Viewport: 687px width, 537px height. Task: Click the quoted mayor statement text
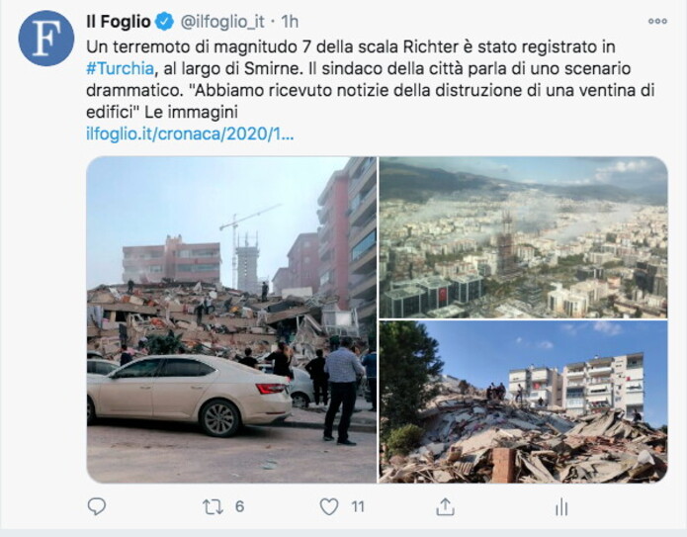coord(371,101)
